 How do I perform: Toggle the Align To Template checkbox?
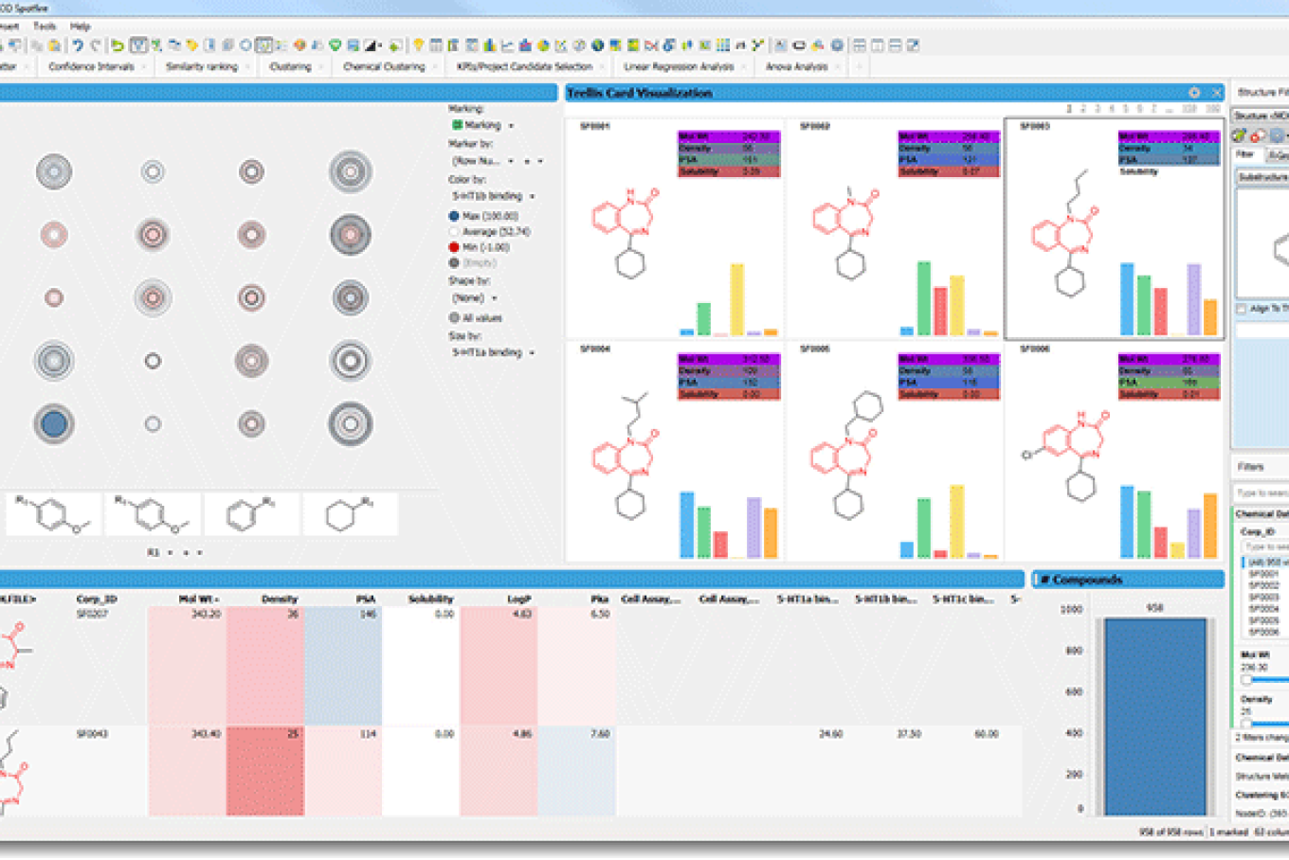click(1241, 309)
